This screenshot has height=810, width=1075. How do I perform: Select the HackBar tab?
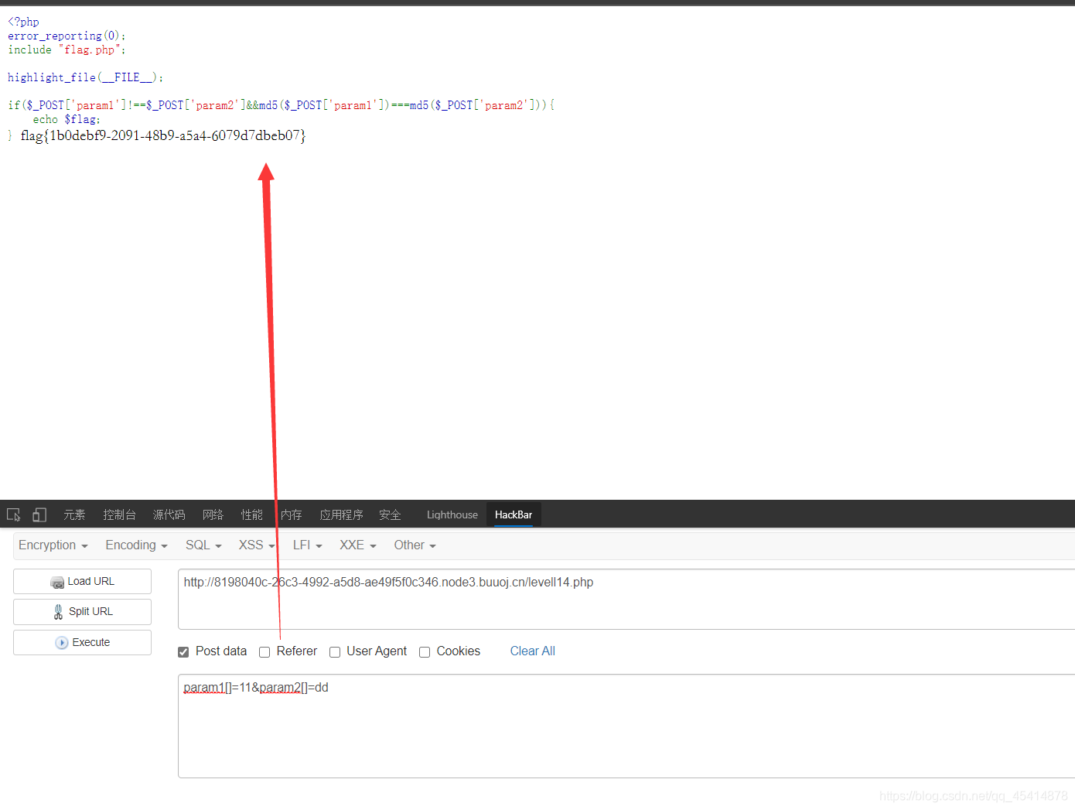(x=514, y=514)
